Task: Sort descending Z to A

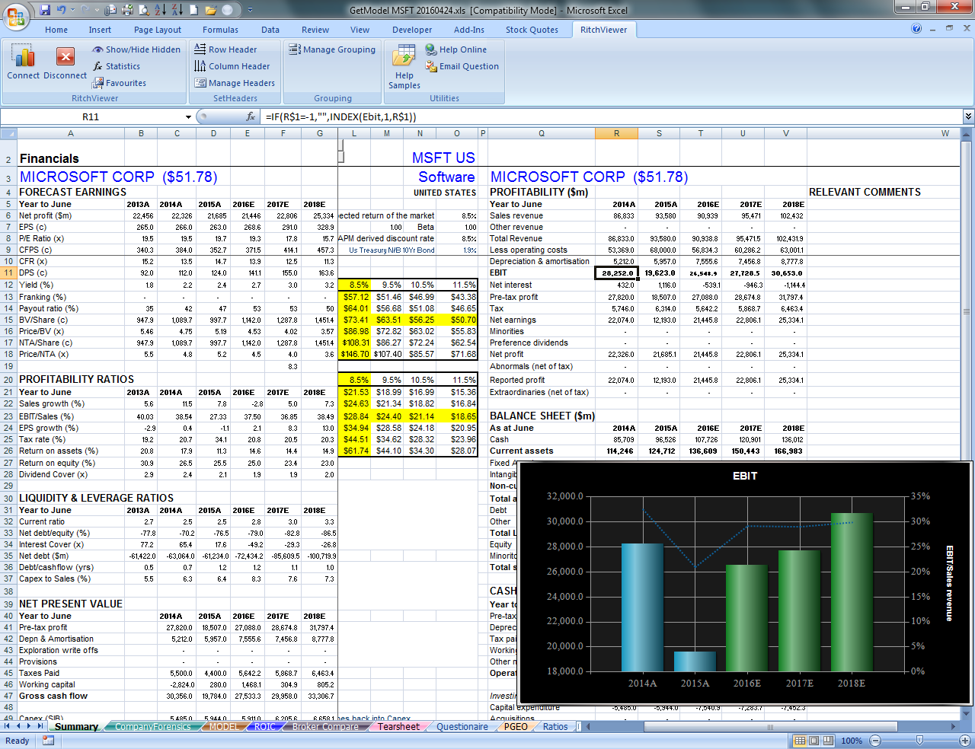Action: click(177, 10)
